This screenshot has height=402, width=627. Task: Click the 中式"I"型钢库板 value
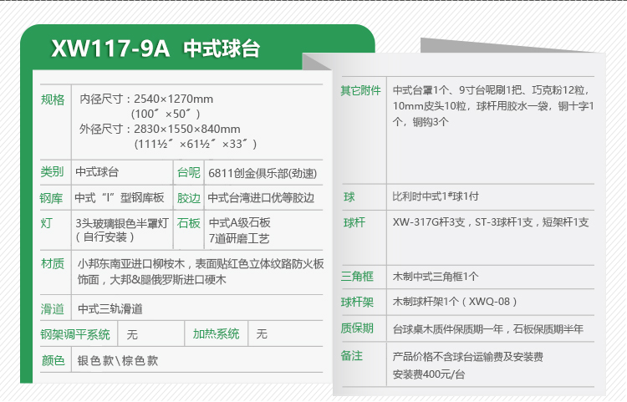pyautogui.click(x=120, y=197)
